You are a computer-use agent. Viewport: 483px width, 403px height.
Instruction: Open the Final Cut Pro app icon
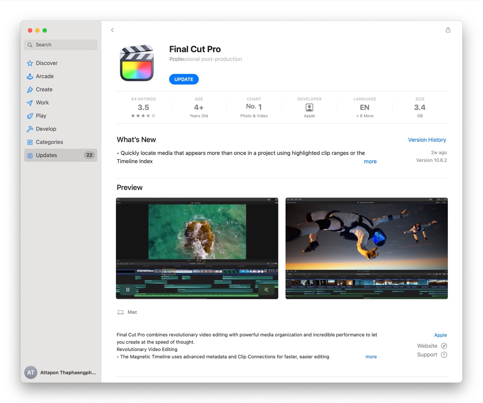(x=137, y=63)
